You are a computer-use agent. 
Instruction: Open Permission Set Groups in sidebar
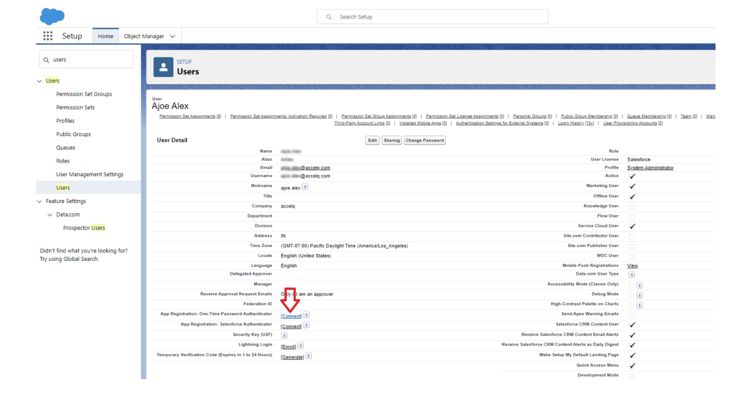(84, 94)
